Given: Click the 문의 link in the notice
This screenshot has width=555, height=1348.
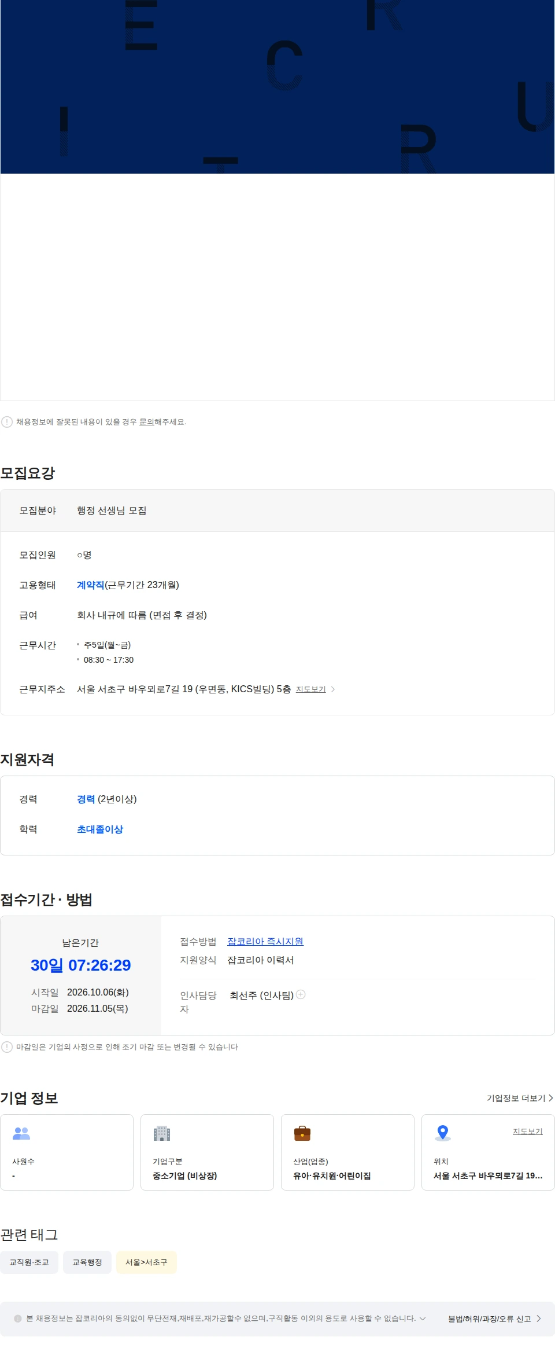Looking at the screenshot, I should pos(146,422).
